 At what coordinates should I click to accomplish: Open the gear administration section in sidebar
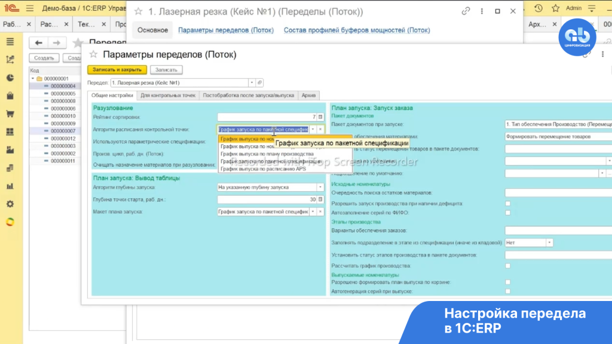point(10,204)
